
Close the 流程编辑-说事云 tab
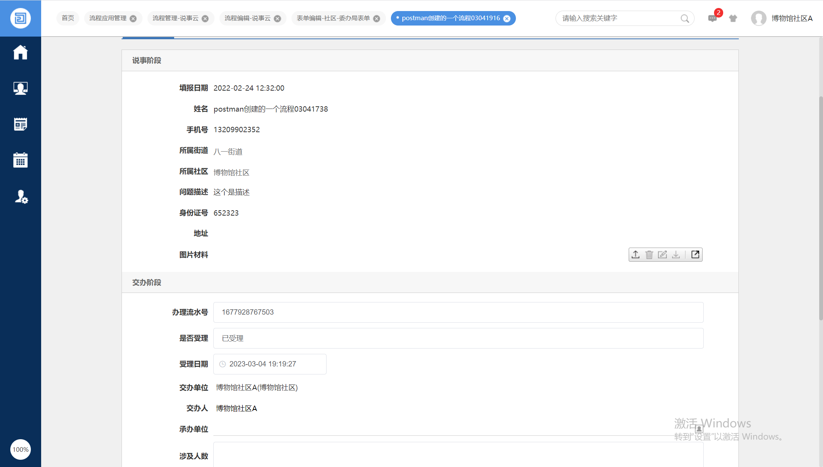click(x=277, y=19)
